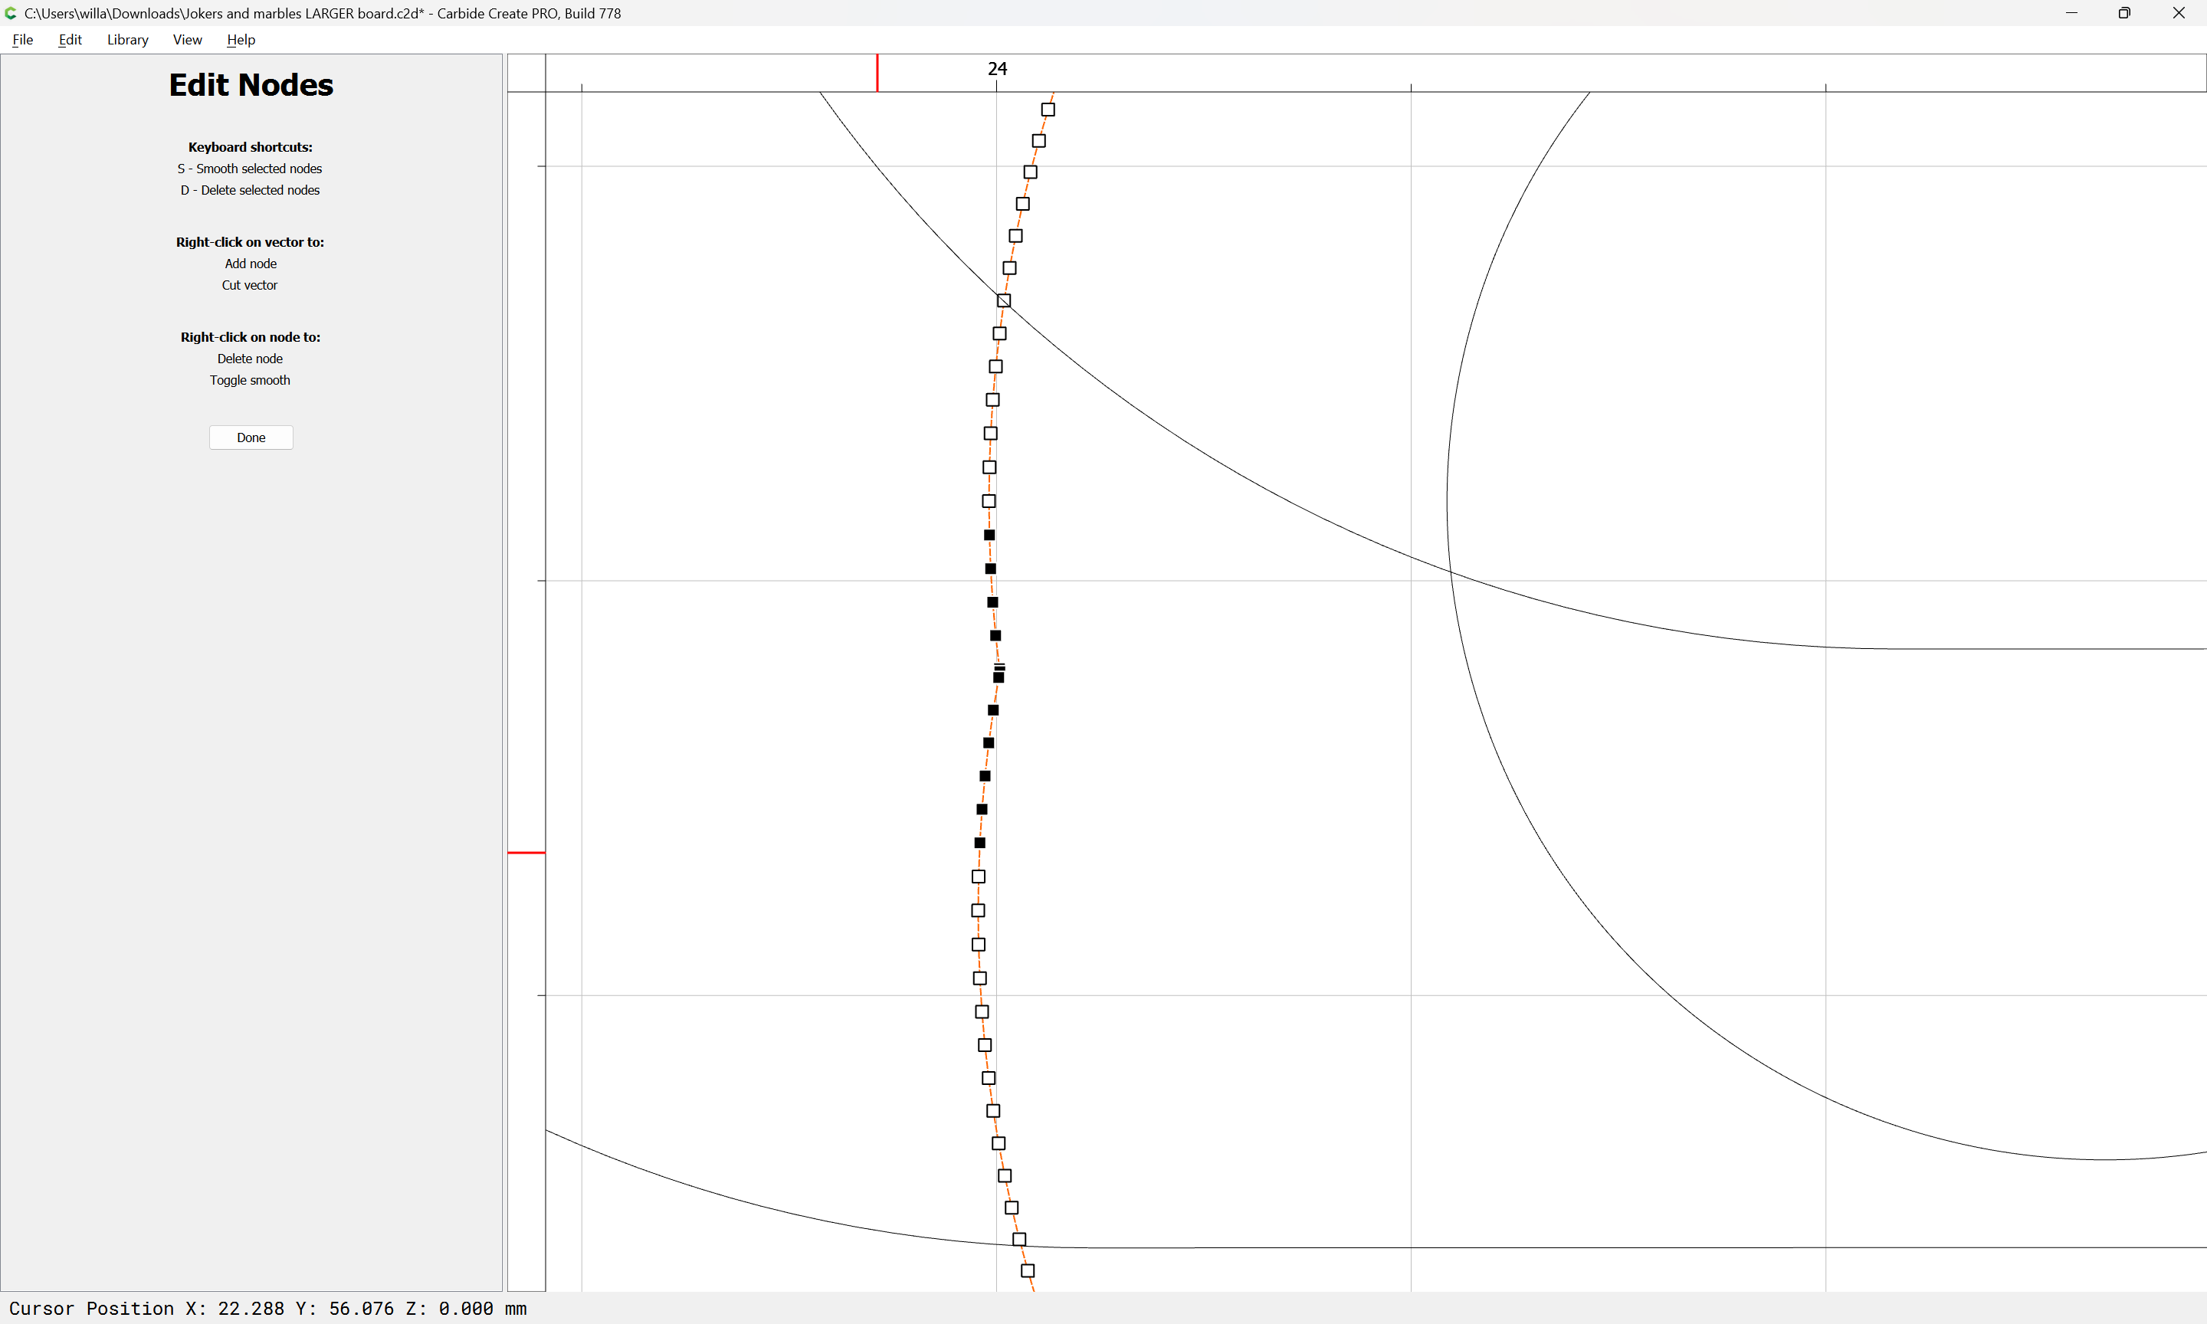Open the Help menu
Screen dimensions: 2207x1324
(241, 39)
